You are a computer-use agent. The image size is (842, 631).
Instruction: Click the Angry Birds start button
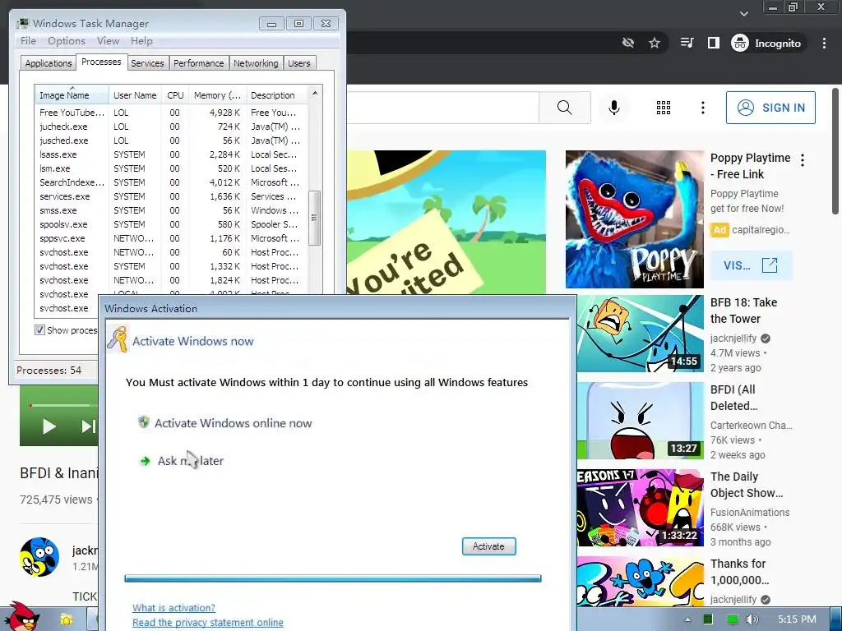[21, 616]
